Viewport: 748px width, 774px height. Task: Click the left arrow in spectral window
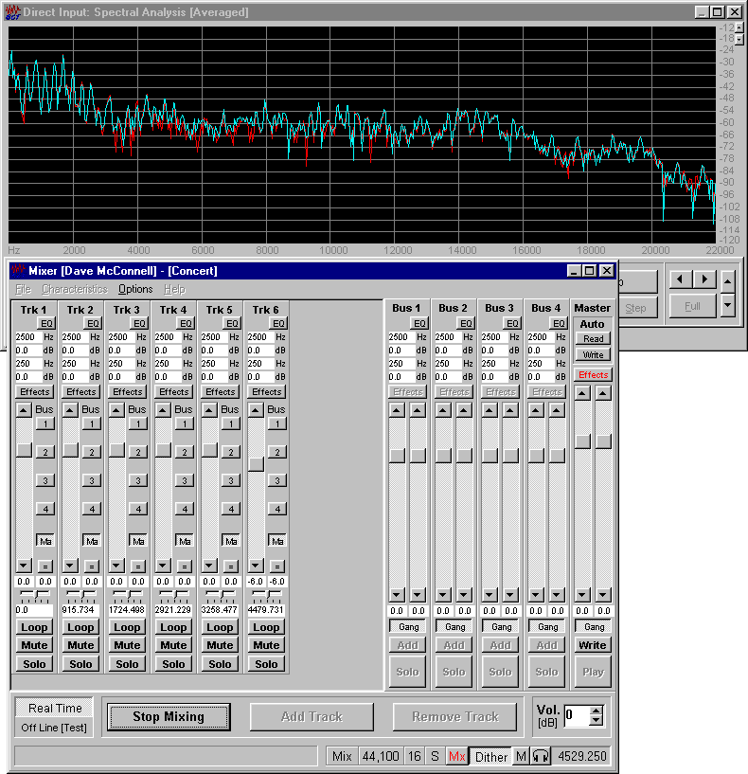coord(679,279)
